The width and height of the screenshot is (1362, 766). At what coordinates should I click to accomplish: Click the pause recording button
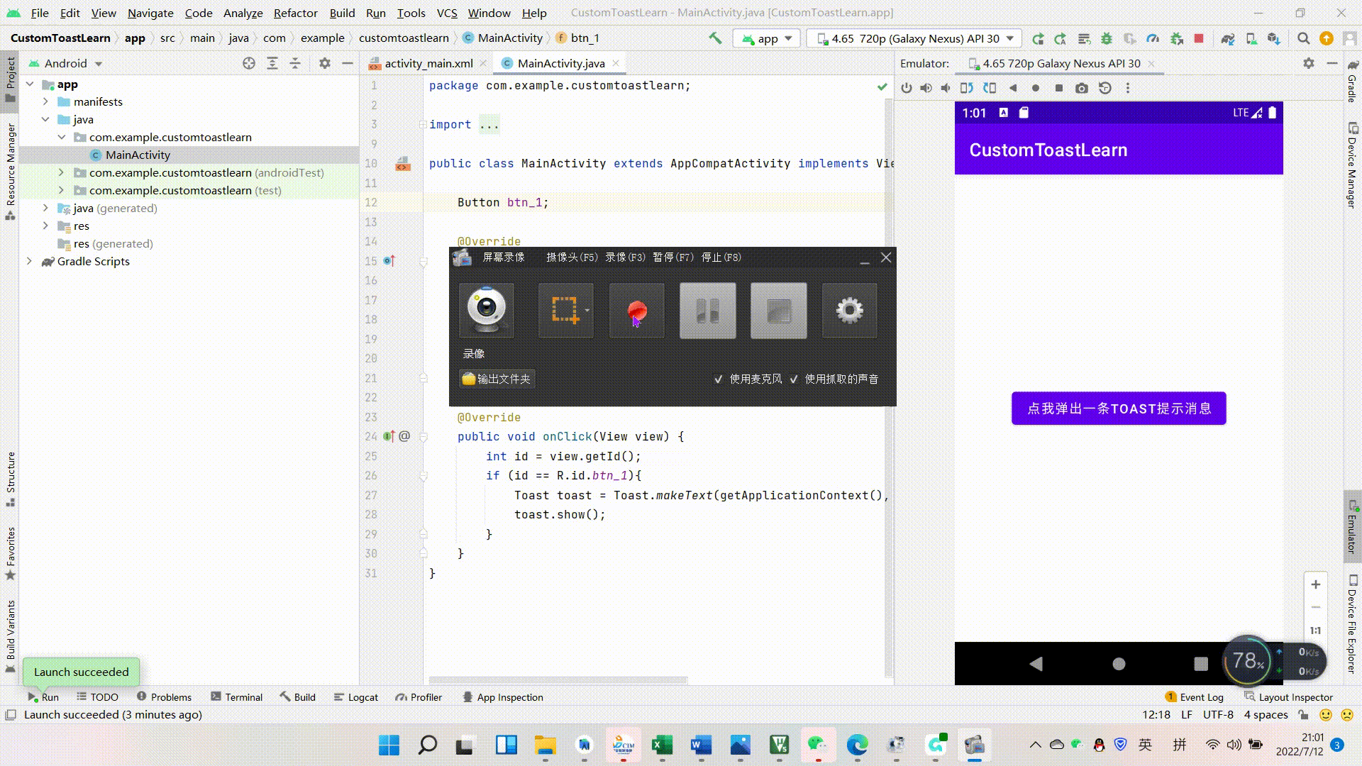pos(707,310)
